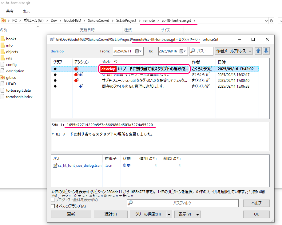Click the 統計 statistics button

click(x=111, y=214)
